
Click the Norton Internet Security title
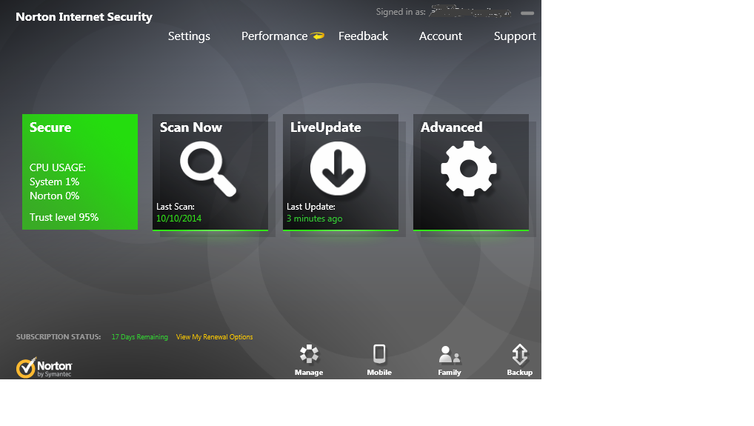(x=84, y=17)
